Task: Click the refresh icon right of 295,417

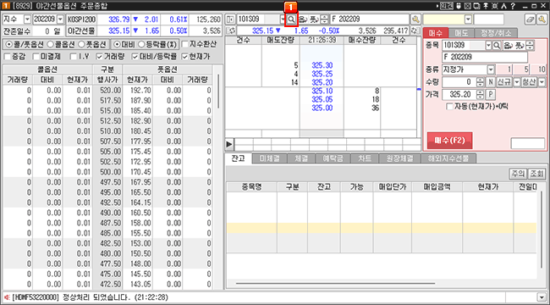Action: [415, 30]
